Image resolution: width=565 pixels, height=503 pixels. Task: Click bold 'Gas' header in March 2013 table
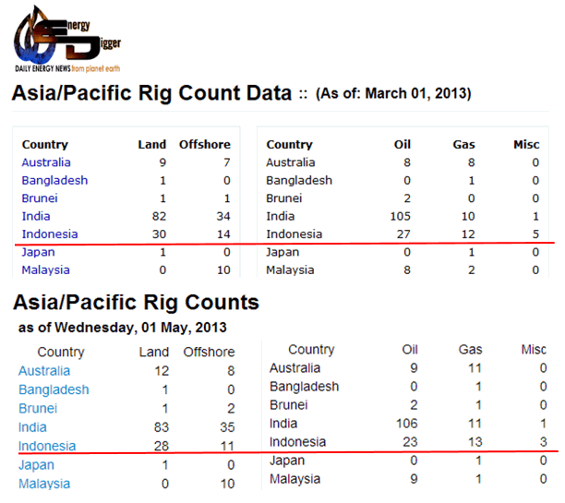tap(463, 145)
